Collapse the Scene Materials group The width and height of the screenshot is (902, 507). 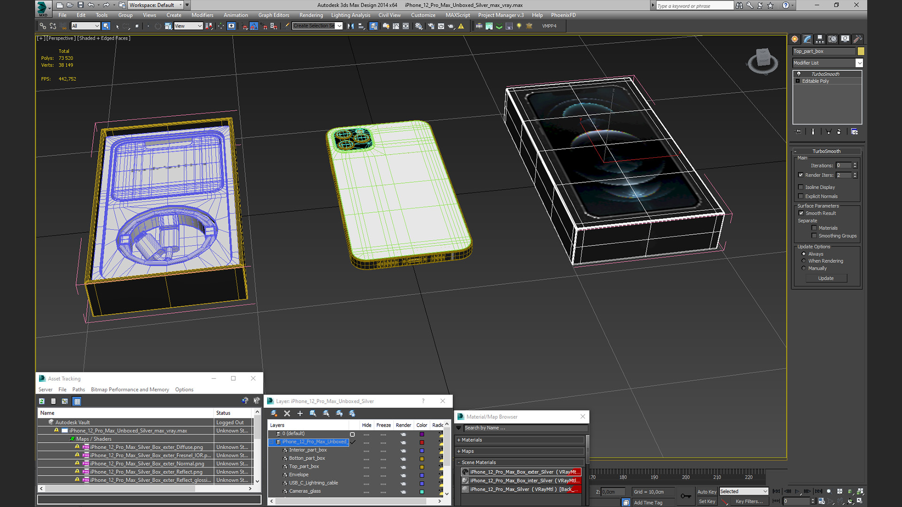click(x=459, y=462)
